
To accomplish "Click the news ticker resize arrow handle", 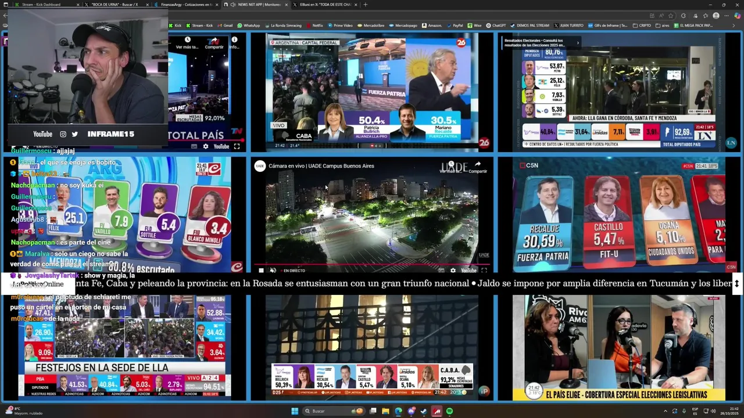I will click(736, 283).
